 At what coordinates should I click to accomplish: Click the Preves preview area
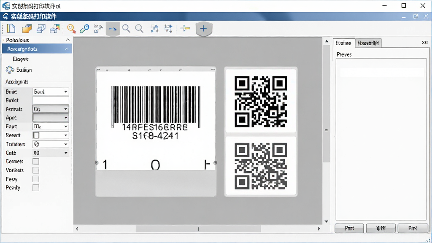tap(381, 139)
